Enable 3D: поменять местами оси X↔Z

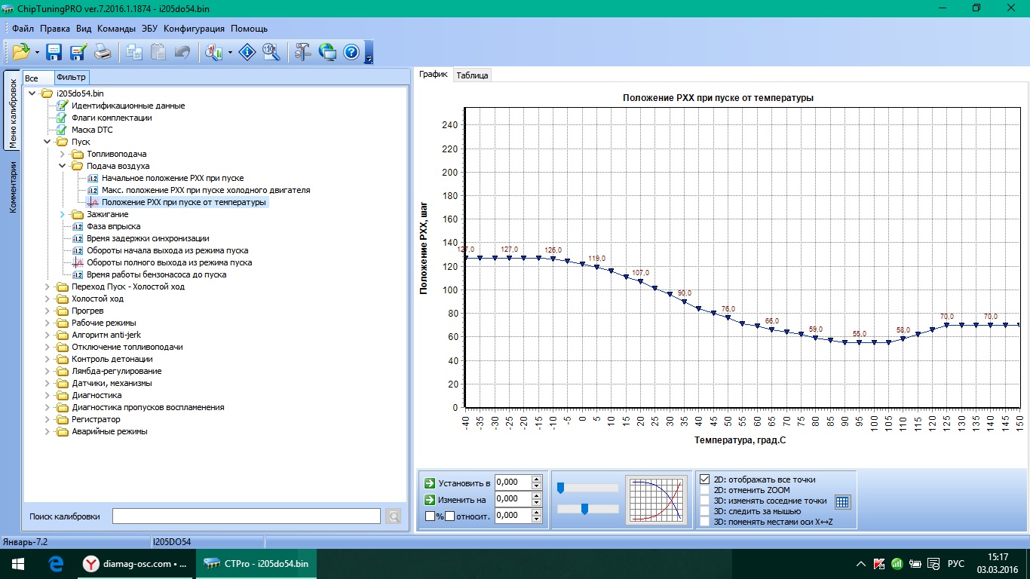[704, 522]
